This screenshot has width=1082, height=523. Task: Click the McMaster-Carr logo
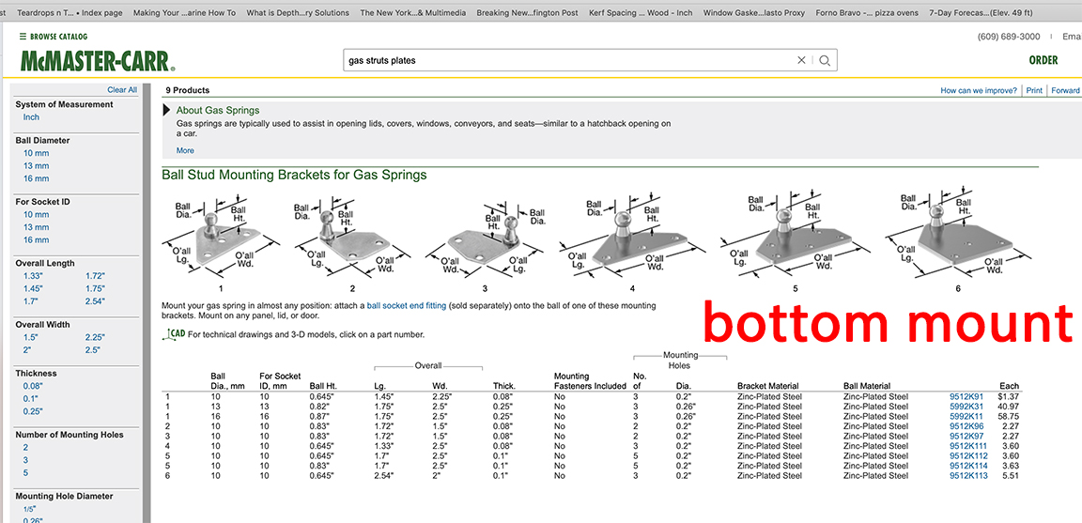[98, 61]
